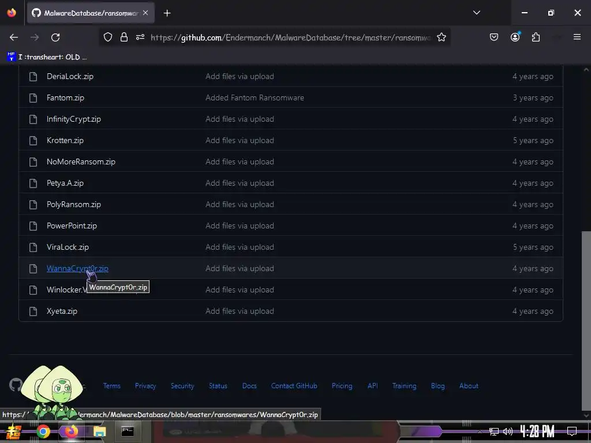Viewport: 591px width, 443px height.
Task: Open commit message for ViraLock.zip row
Action: 240,247
